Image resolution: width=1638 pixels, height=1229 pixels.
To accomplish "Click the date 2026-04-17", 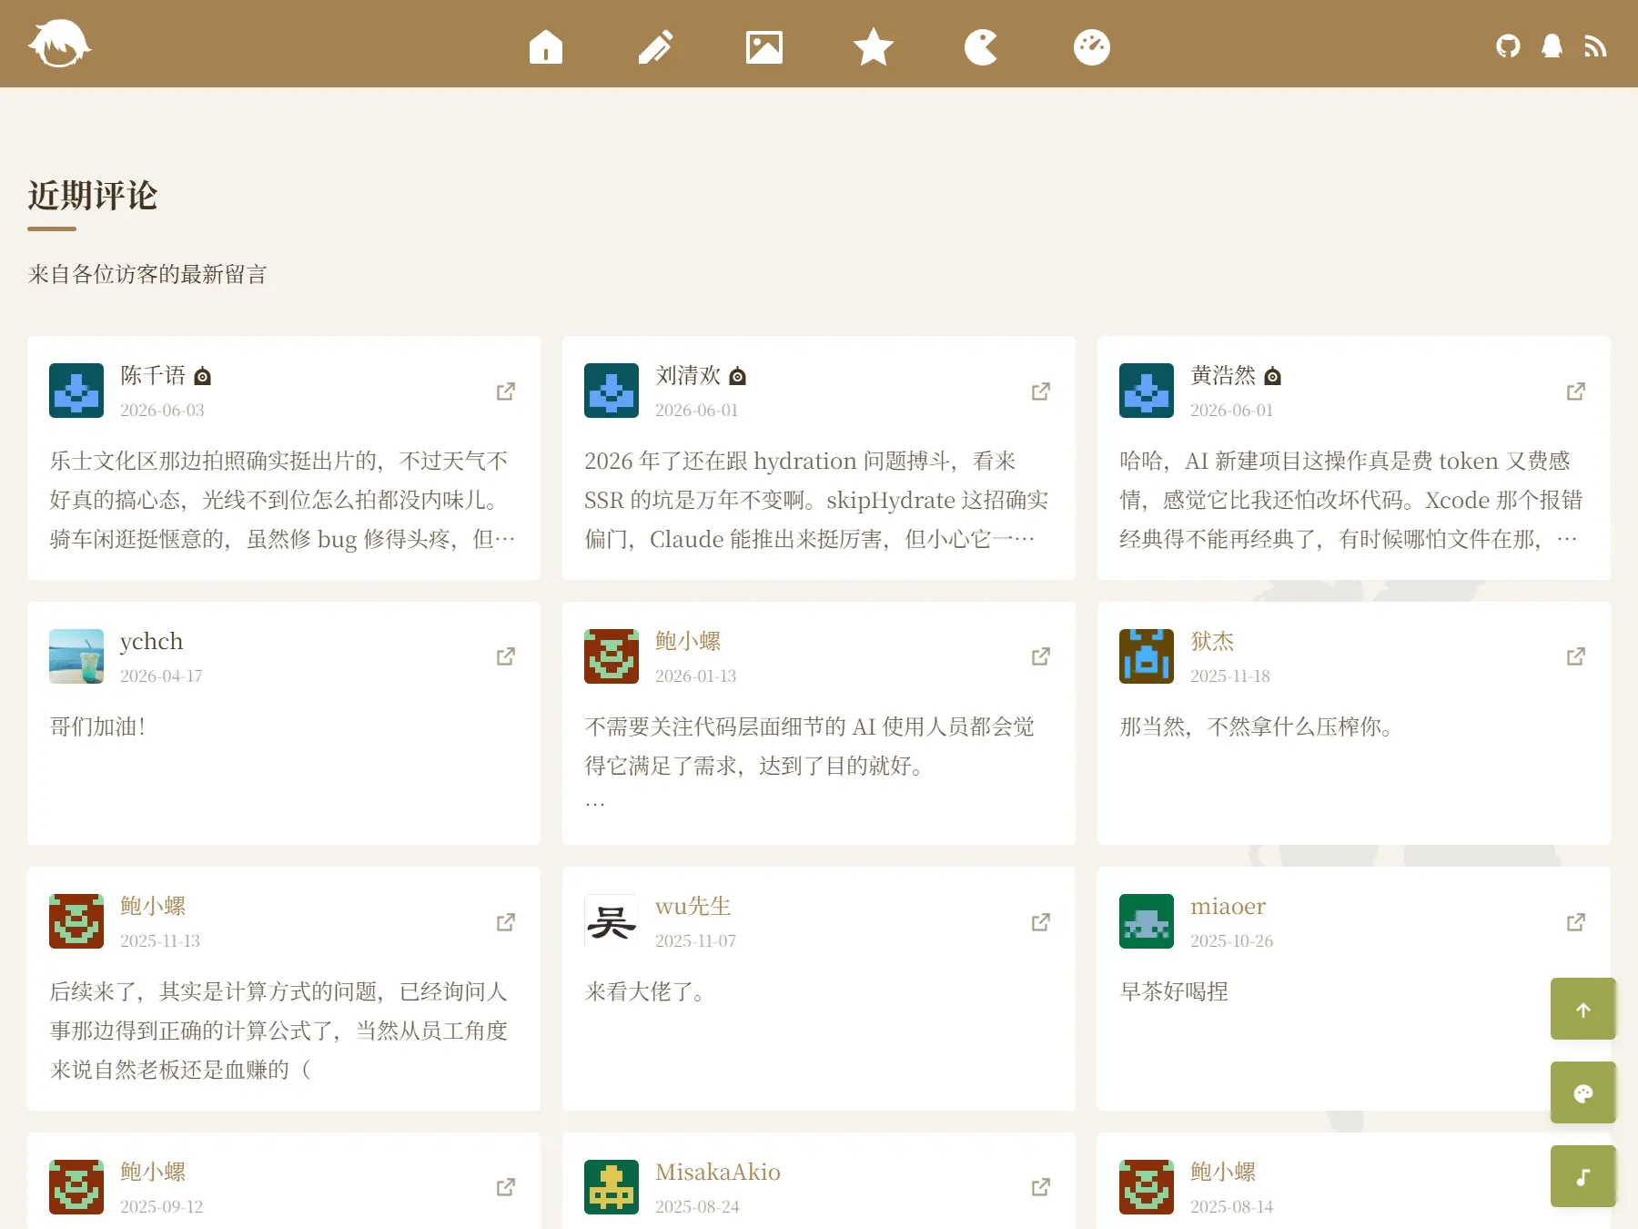I will (161, 676).
